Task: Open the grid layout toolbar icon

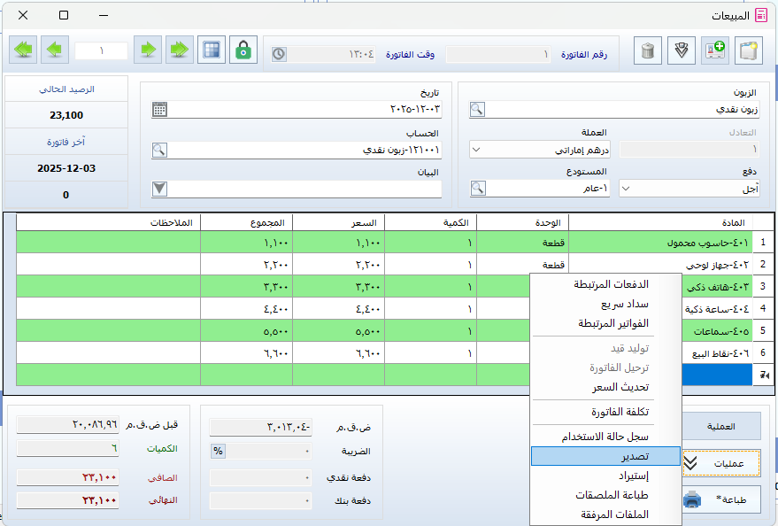Action: tap(211, 50)
